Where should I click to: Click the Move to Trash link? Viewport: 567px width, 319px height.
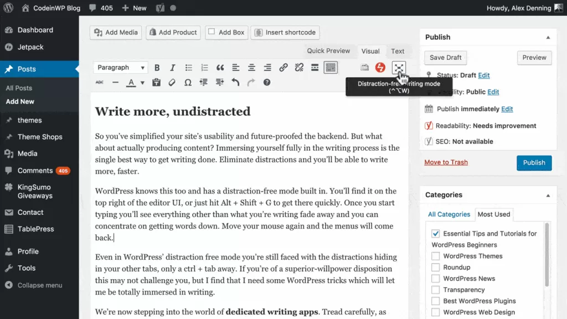446,162
